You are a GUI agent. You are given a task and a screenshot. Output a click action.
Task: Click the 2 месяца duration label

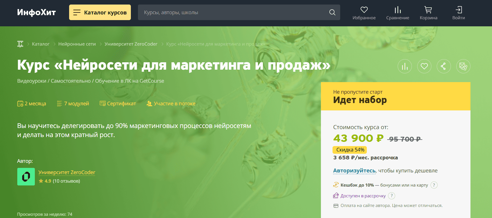point(32,104)
